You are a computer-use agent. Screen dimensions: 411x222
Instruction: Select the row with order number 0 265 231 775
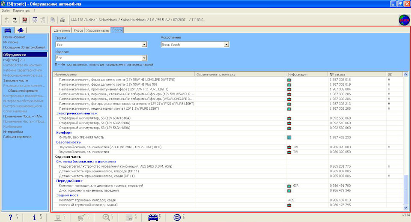click(x=228, y=166)
